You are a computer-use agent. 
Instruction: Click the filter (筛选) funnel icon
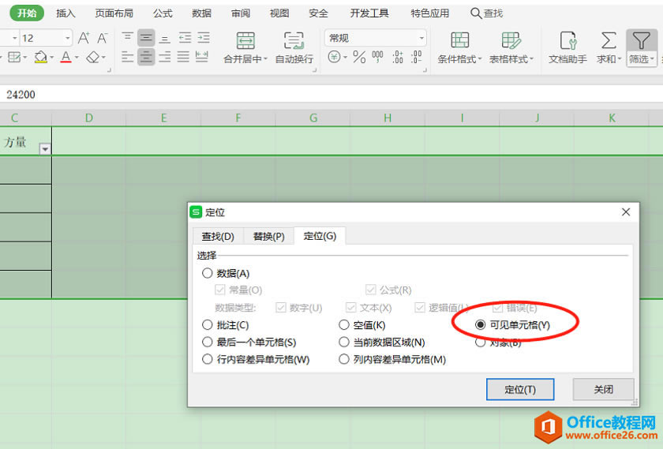click(x=641, y=40)
